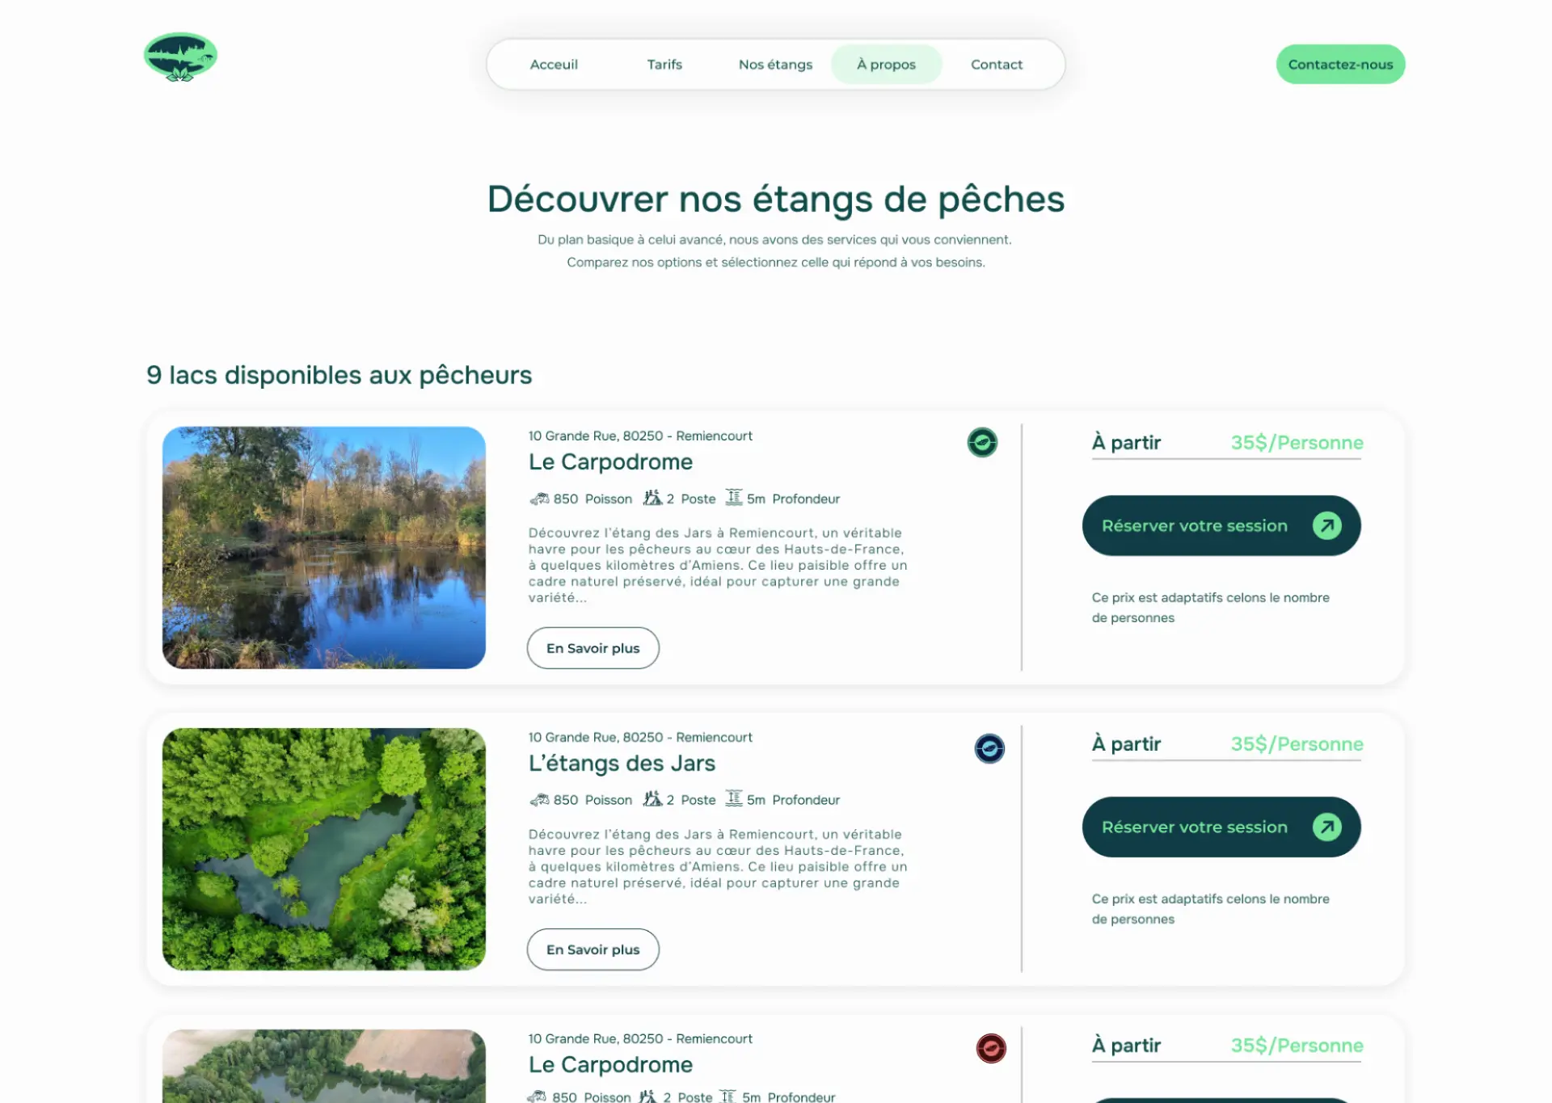Click the fishing post icon beside 2 Poste in first card

coord(652,498)
